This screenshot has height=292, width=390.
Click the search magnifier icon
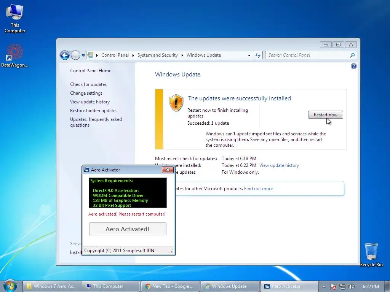coord(352,55)
